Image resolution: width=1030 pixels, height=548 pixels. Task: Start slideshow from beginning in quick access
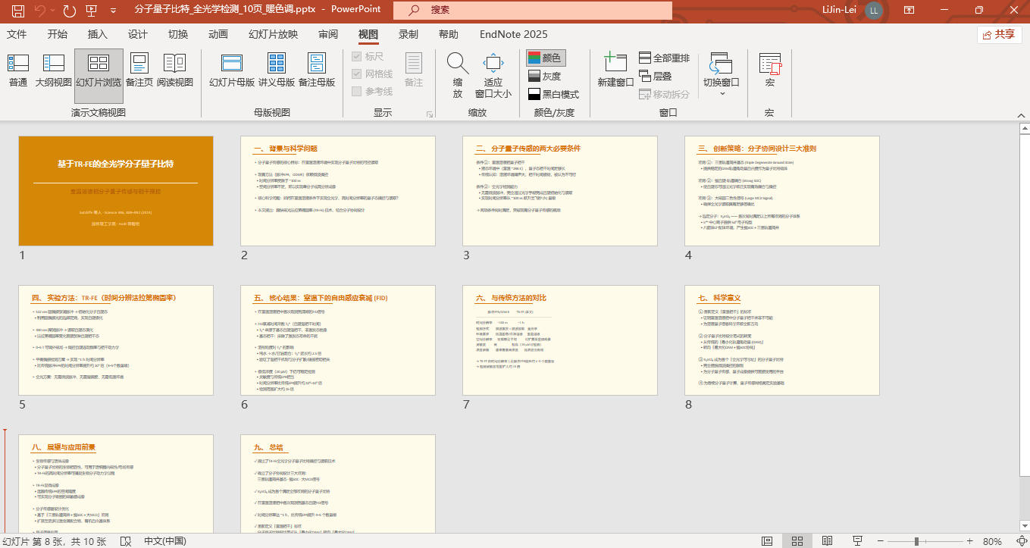pos(92,11)
